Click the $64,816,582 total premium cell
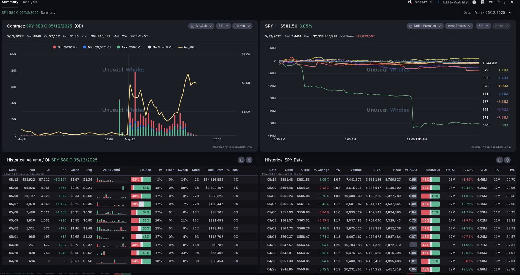The image size is (520, 275). click(x=213, y=180)
